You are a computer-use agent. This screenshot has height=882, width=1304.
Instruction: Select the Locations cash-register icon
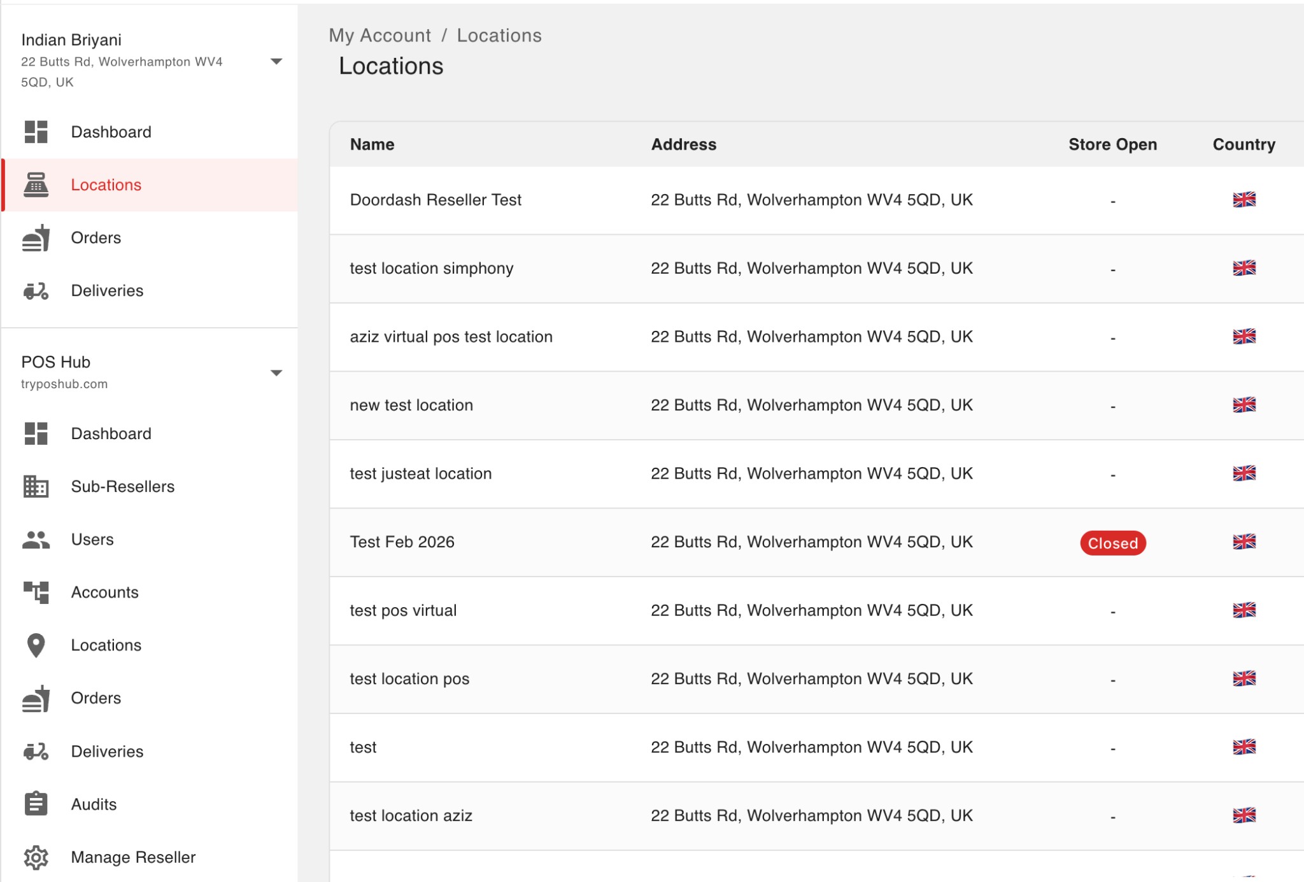click(x=36, y=185)
